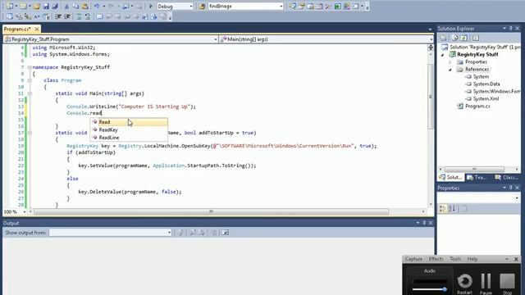This screenshot has width=525, height=295.
Task: Switch to the Team Explorer bottom tab
Action: [x=477, y=177]
